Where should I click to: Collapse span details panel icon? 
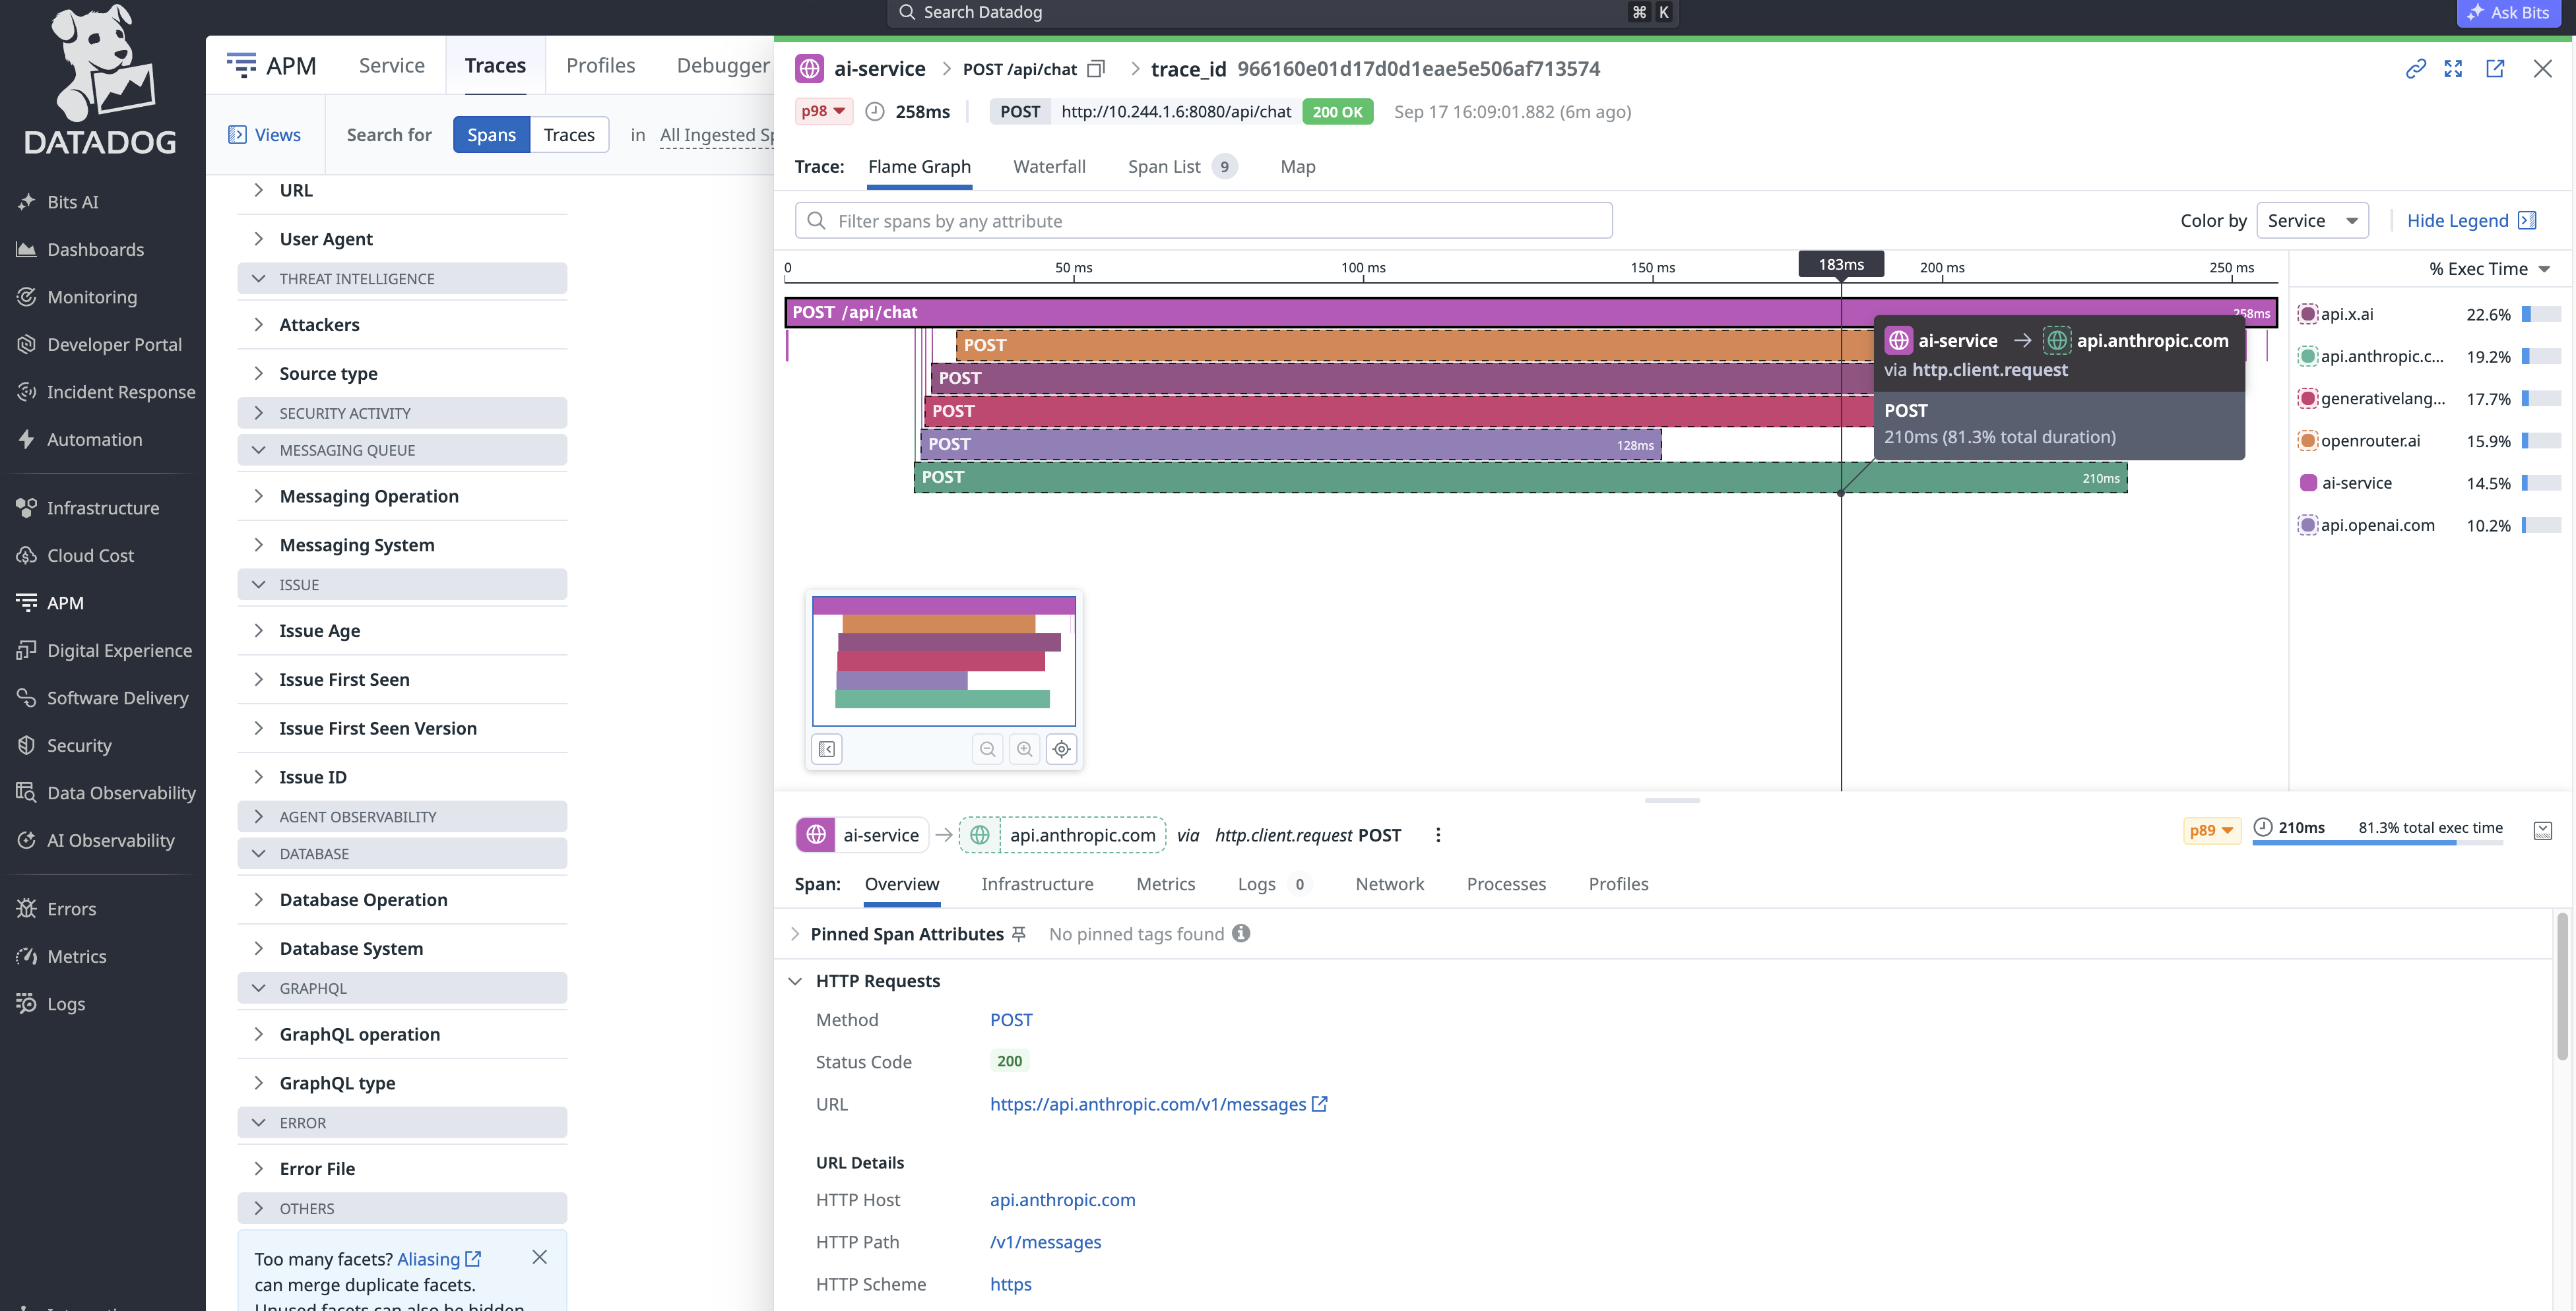[2543, 830]
